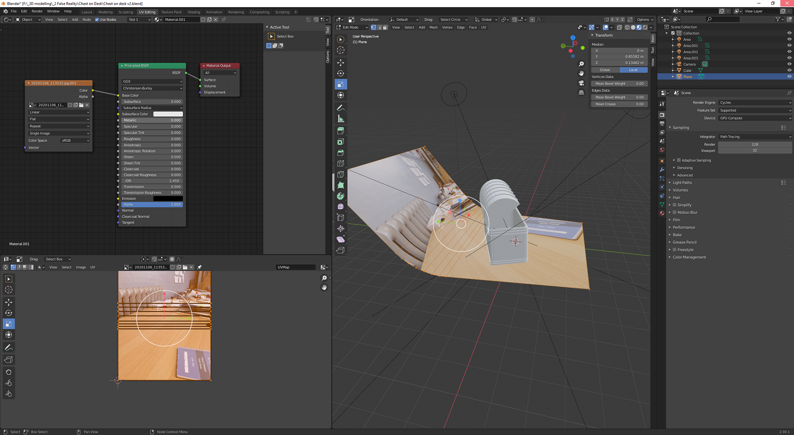The image size is (794, 435).
Task: Select the Extrude Region tool
Action: point(341,131)
